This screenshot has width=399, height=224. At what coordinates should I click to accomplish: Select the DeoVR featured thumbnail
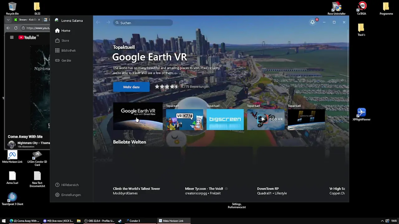pyautogui.click(x=266, y=119)
